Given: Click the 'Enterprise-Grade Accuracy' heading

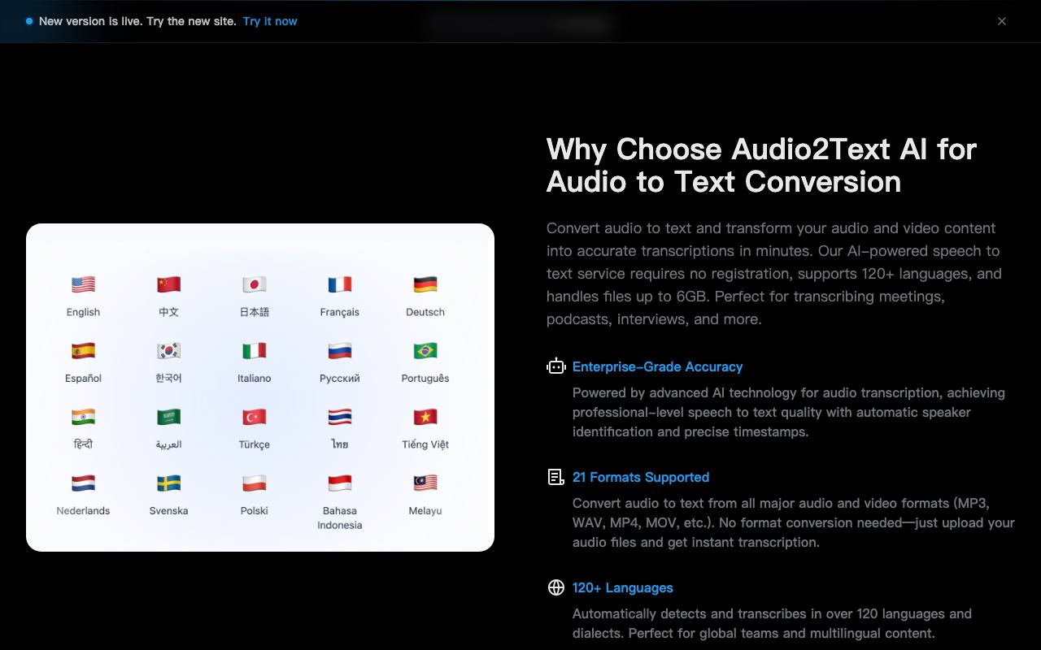Looking at the screenshot, I should point(657,366).
